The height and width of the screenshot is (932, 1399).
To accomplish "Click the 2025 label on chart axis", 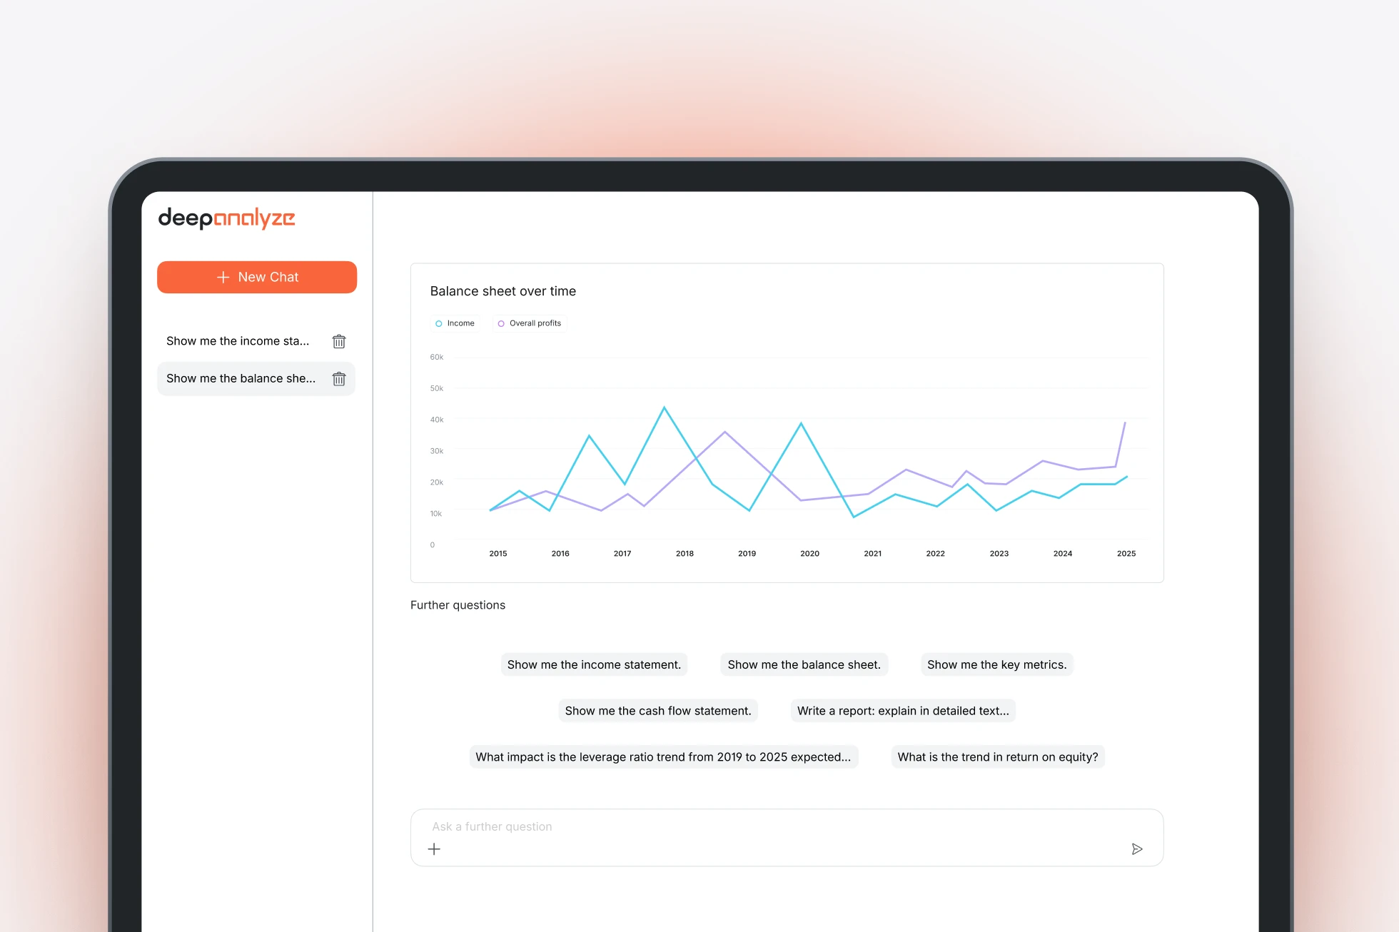I will 1126,554.
